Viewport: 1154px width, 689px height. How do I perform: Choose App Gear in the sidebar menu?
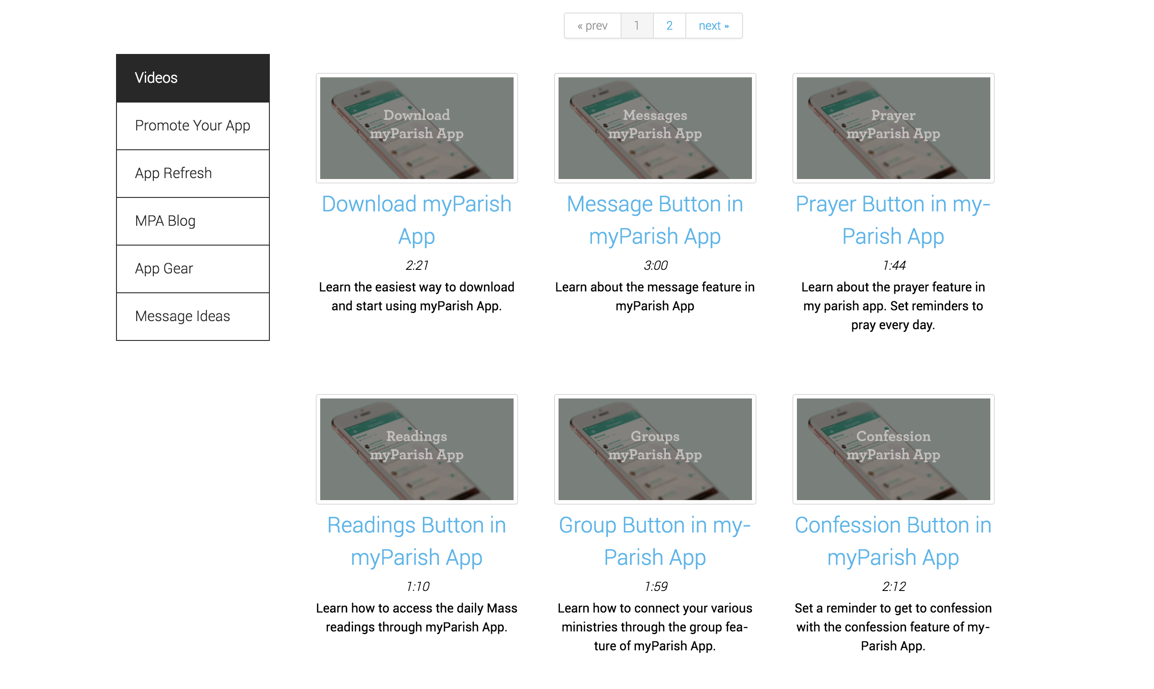pyautogui.click(x=192, y=269)
